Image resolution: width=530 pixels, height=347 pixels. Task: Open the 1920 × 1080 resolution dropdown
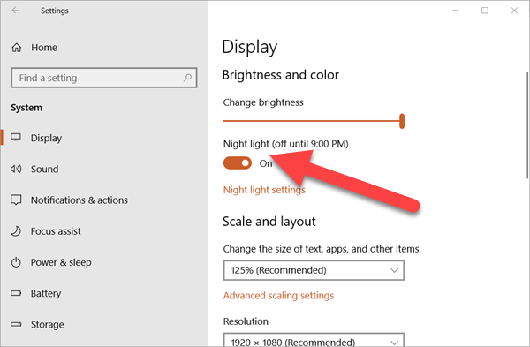314,340
